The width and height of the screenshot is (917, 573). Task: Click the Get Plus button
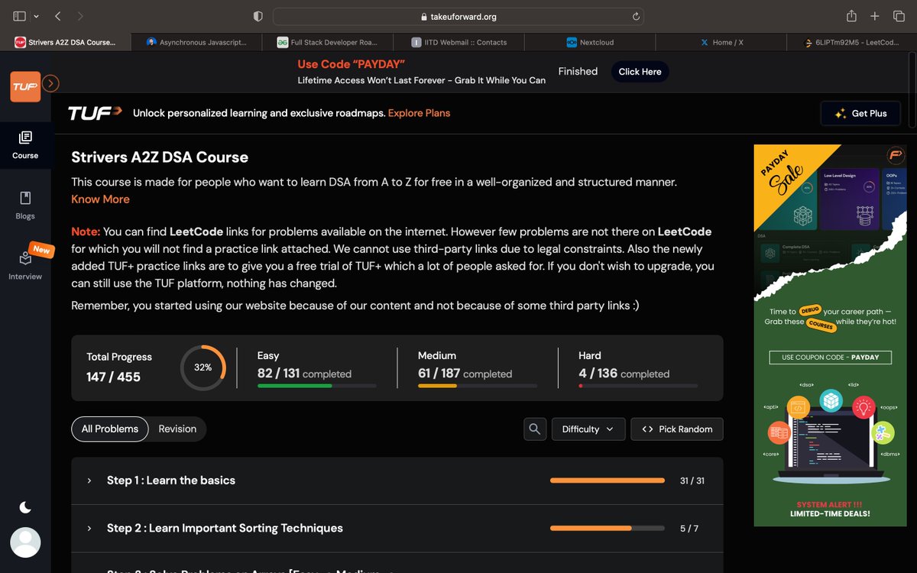point(860,113)
